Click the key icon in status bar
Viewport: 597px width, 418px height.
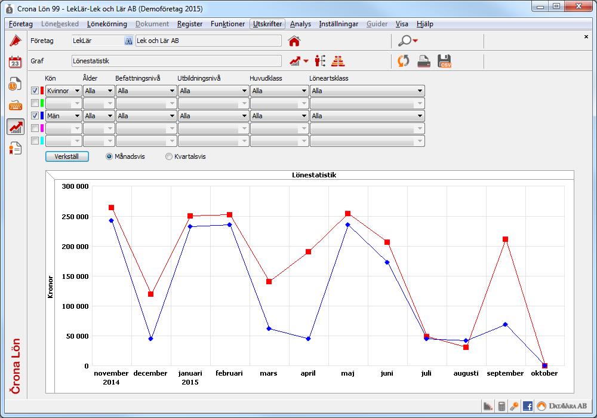click(x=514, y=406)
